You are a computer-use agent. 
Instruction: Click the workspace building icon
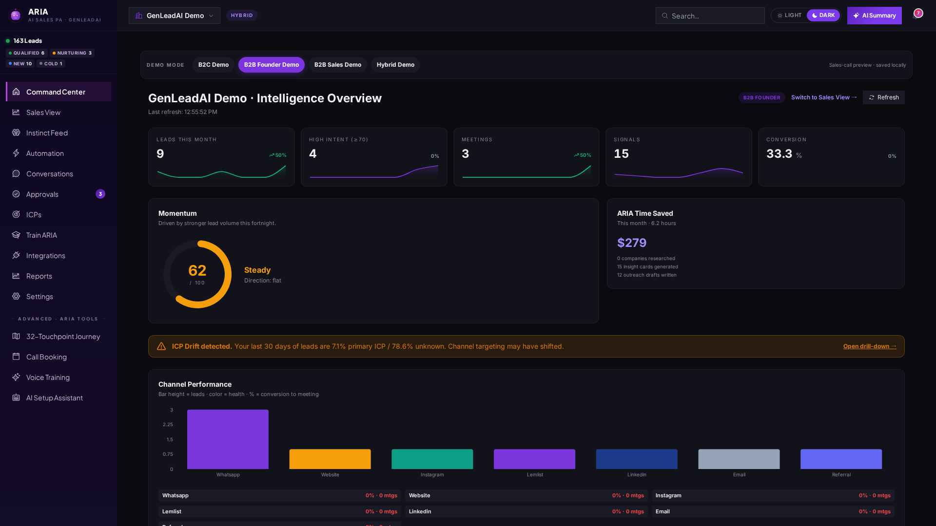click(139, 16)
